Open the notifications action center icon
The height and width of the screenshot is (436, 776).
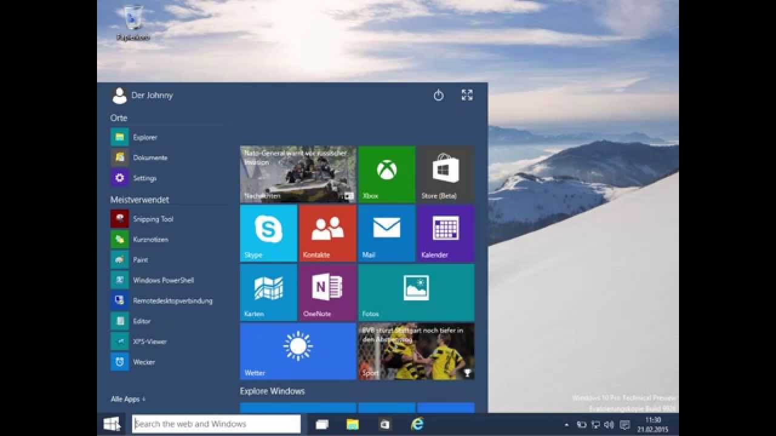coord(624,425)
